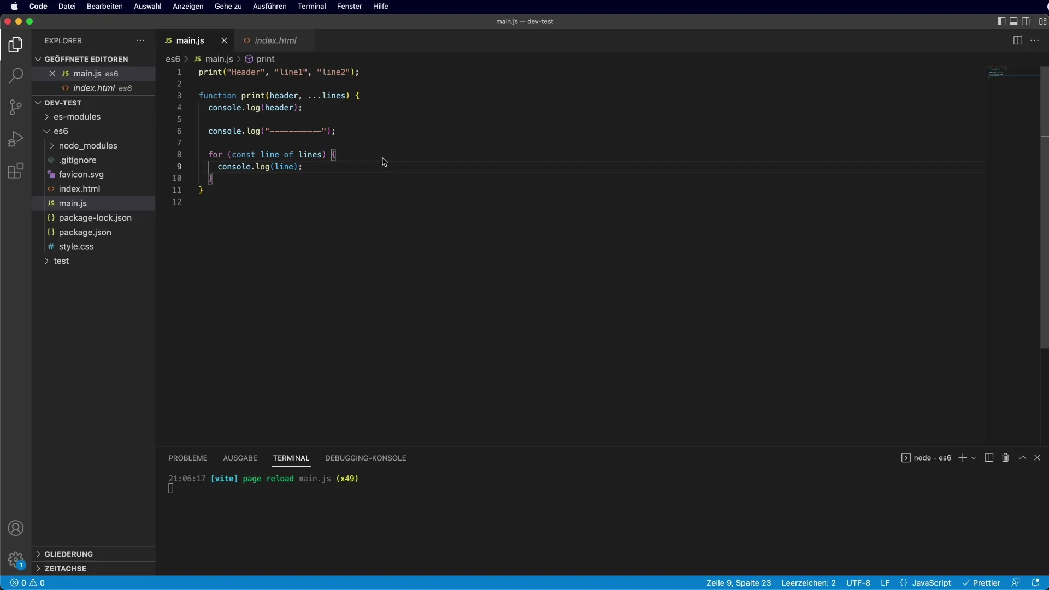The image size is (1049, 590).
Task: Change end of line sequence LF
Action: coord(885,583)
